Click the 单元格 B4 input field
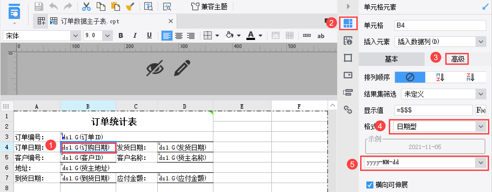The width and height of the screenshot is (492, 192). pyautogui.click(x=440, y=25)
